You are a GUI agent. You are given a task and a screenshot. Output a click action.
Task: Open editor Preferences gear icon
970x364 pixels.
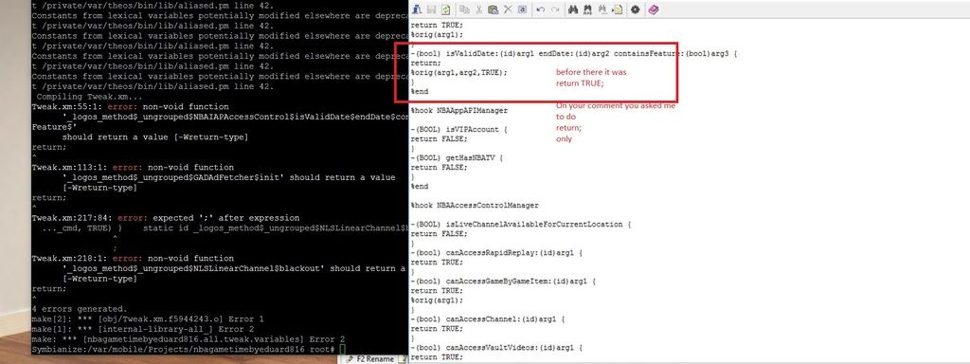click(x=636, y=9)
